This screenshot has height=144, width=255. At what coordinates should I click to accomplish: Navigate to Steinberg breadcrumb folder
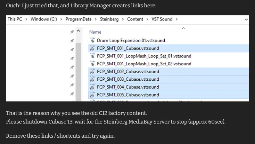click(109, 19)
